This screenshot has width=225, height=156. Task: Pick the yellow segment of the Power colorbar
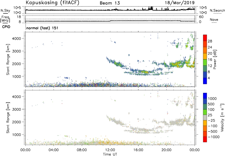(205, 56)
